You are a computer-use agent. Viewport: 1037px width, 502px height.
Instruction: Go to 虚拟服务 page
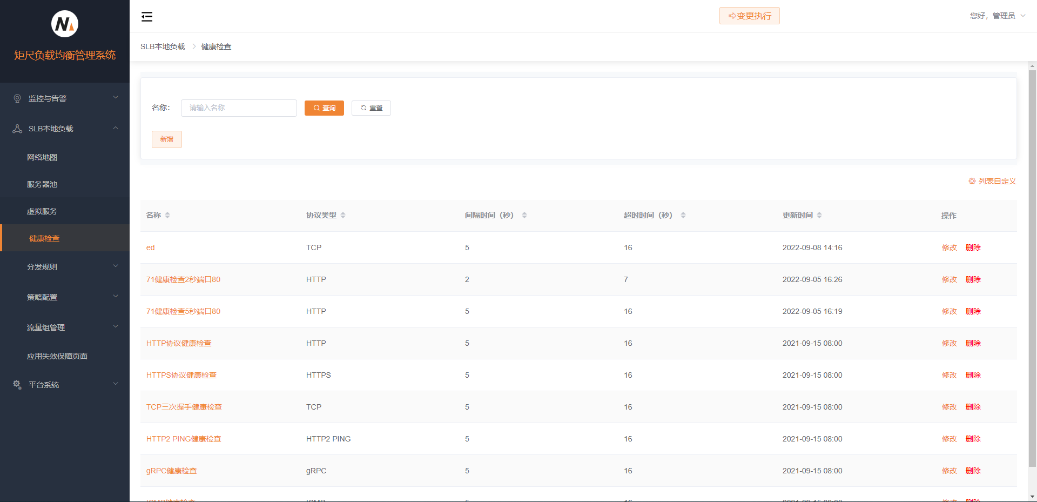pos(42,211)
